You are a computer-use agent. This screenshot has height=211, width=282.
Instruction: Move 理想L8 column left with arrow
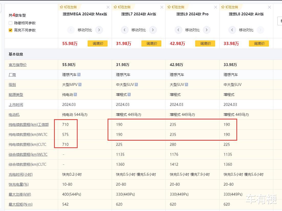click(232, 30)
